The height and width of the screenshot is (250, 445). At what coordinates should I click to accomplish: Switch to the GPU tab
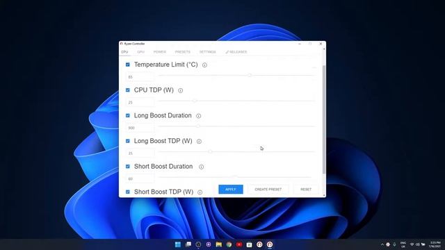140,52
